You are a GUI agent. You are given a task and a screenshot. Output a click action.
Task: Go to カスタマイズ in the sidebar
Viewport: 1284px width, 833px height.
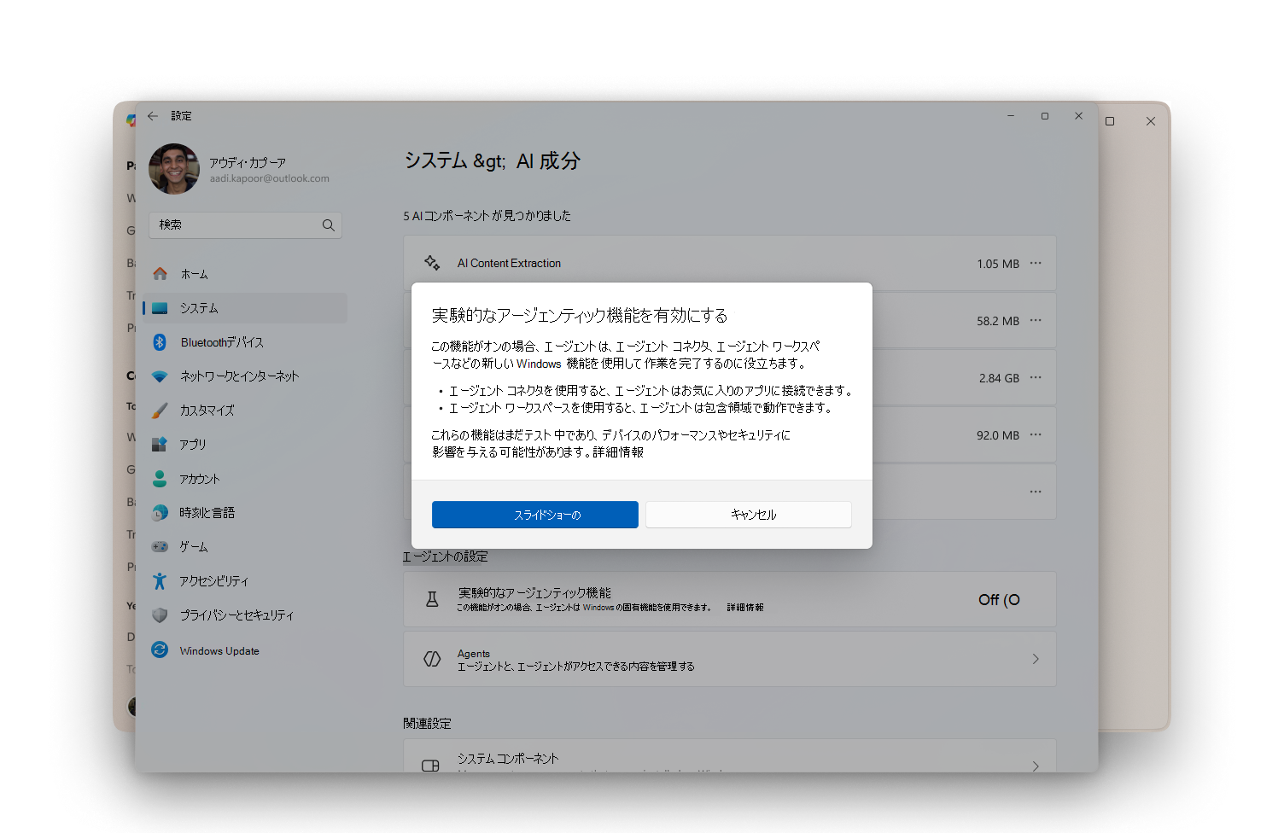pyautogui.click(x=244, y=411)
